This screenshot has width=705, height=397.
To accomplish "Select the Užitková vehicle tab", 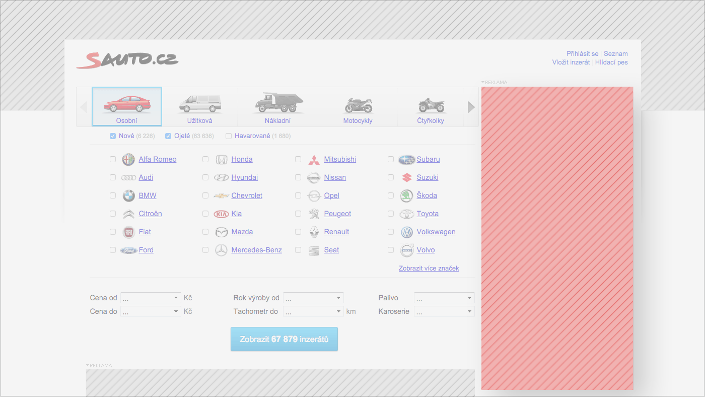I will 199,106.
